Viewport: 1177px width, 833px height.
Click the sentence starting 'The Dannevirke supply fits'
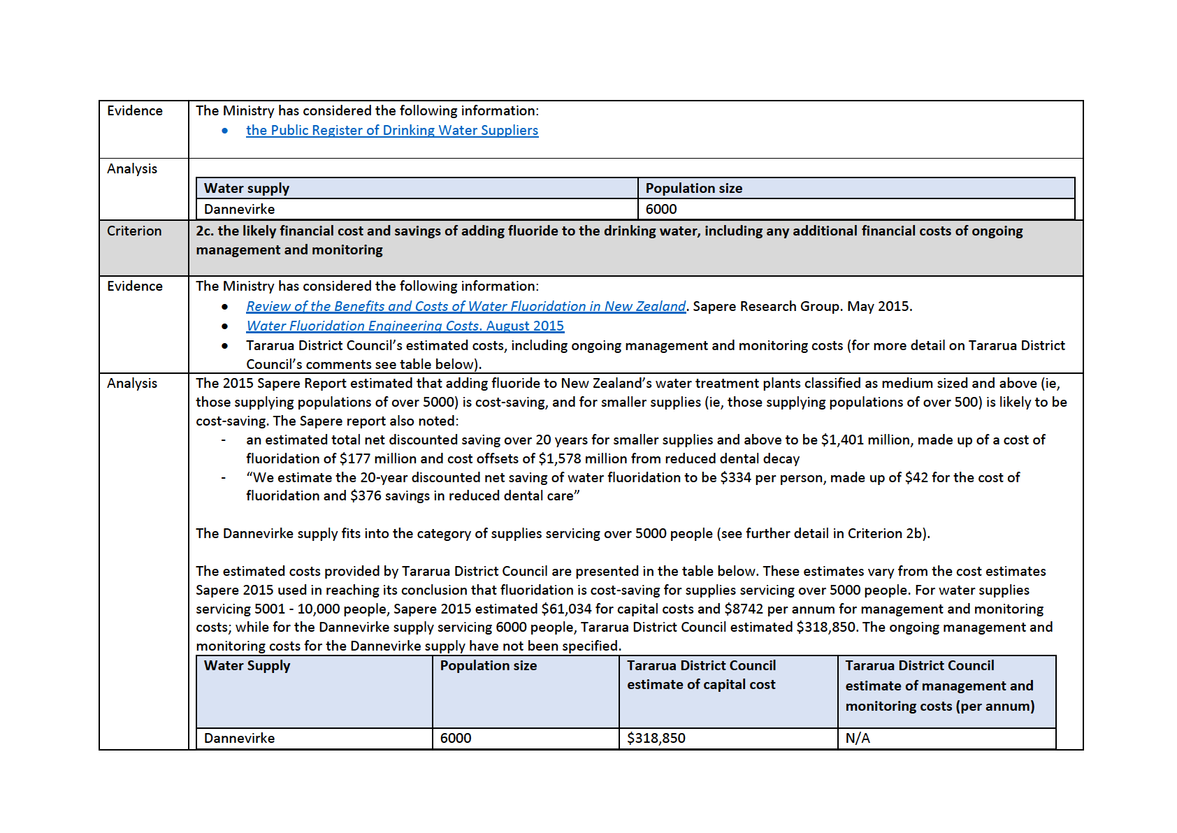pos(562,533)
